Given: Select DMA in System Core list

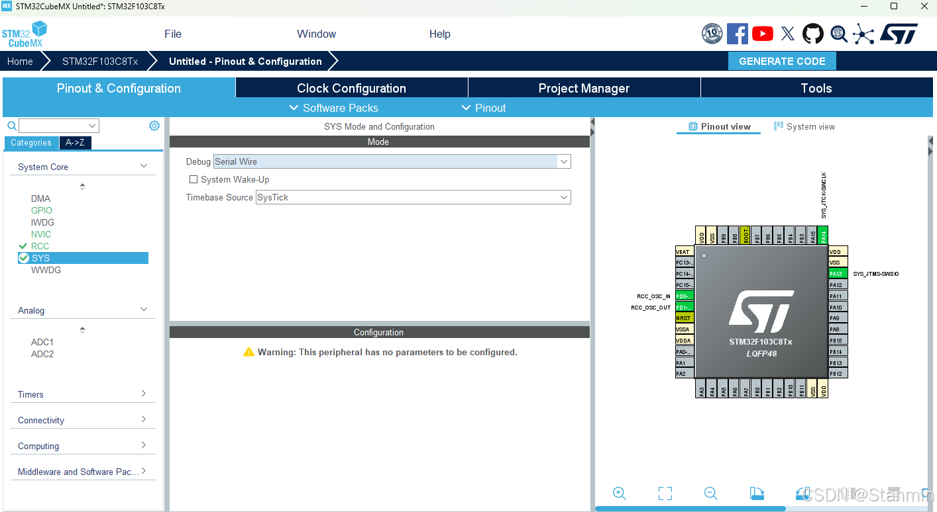Looking at the screenshot, I should click(x=40, y=198).
